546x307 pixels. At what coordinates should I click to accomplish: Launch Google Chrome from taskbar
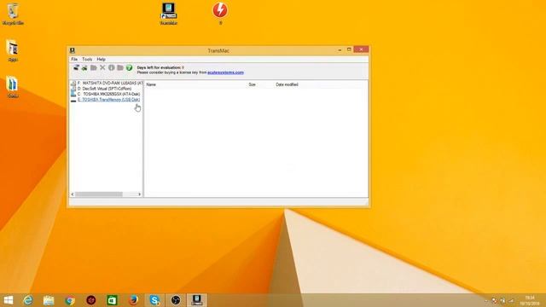click(70, 300)
